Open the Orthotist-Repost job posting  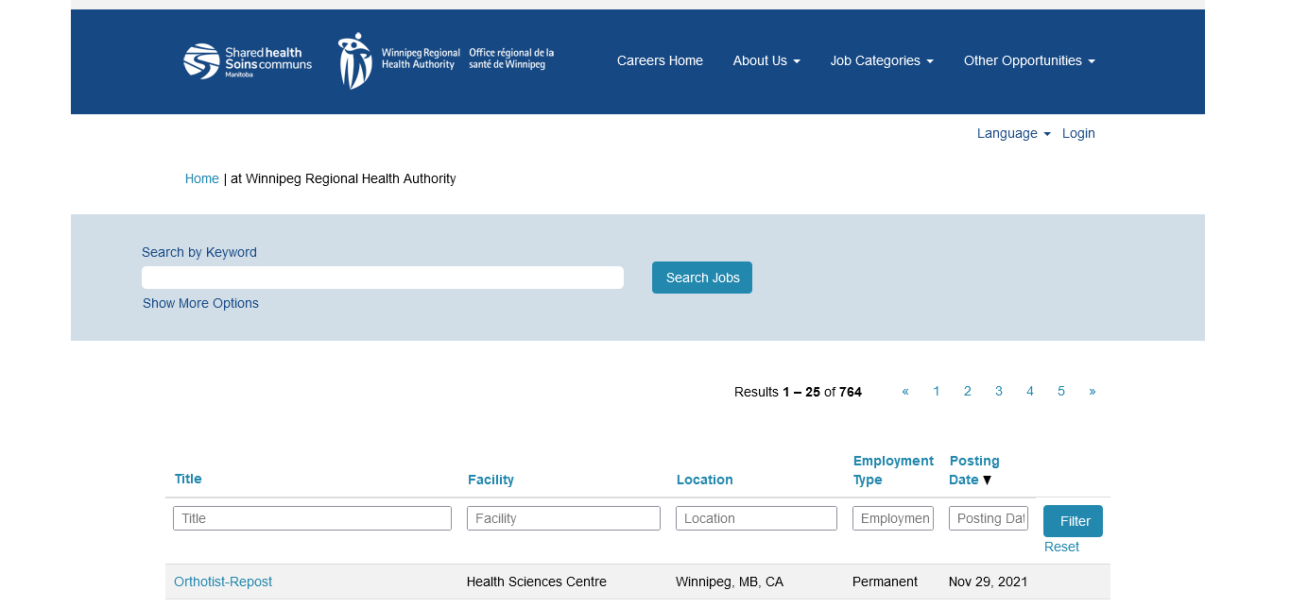click(x=223, y=582)
